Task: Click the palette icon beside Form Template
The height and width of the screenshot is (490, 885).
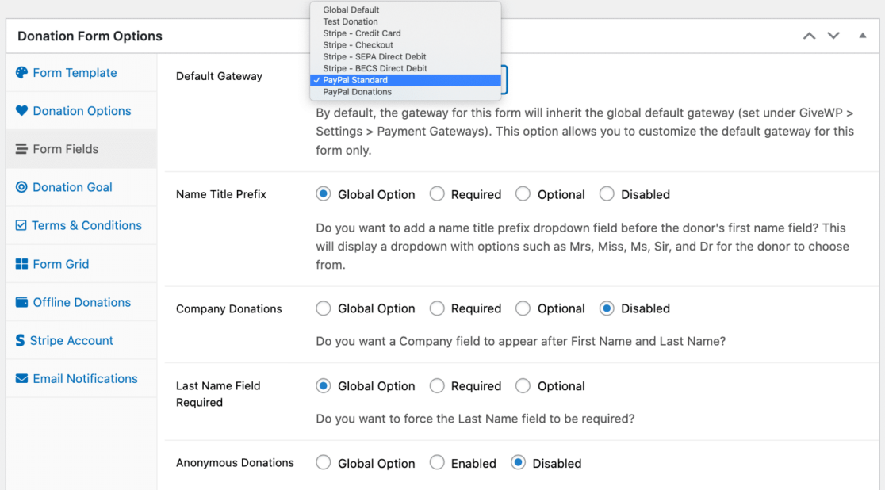Action: (21, 73)
